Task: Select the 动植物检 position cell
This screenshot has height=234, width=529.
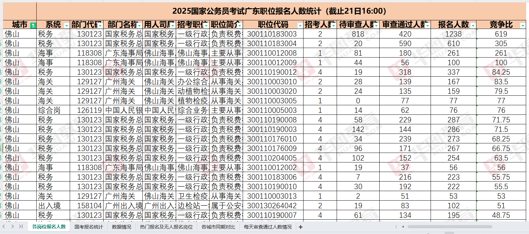Action: pyautogui.click(x=192, y=91)
